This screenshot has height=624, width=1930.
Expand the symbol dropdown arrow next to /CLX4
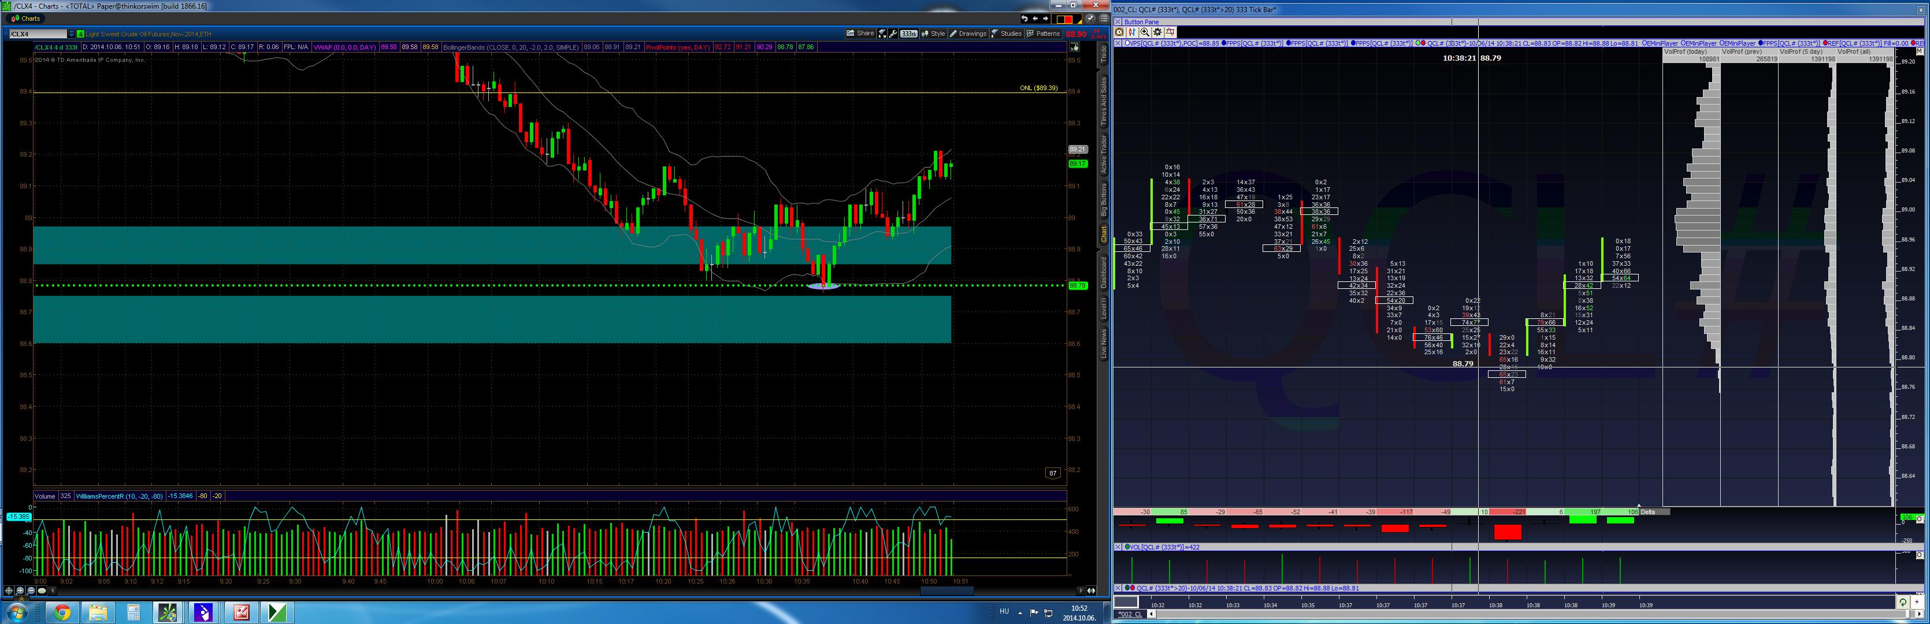pos(72,34)
